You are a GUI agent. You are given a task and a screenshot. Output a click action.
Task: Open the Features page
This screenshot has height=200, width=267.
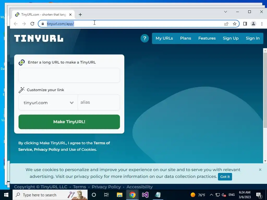[207, 38]
